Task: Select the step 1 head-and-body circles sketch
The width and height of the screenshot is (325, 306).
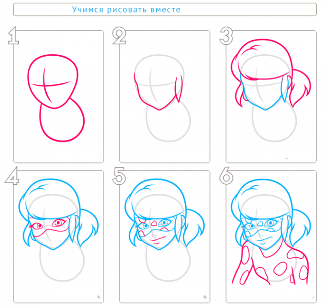Action: tap(56, 98)
